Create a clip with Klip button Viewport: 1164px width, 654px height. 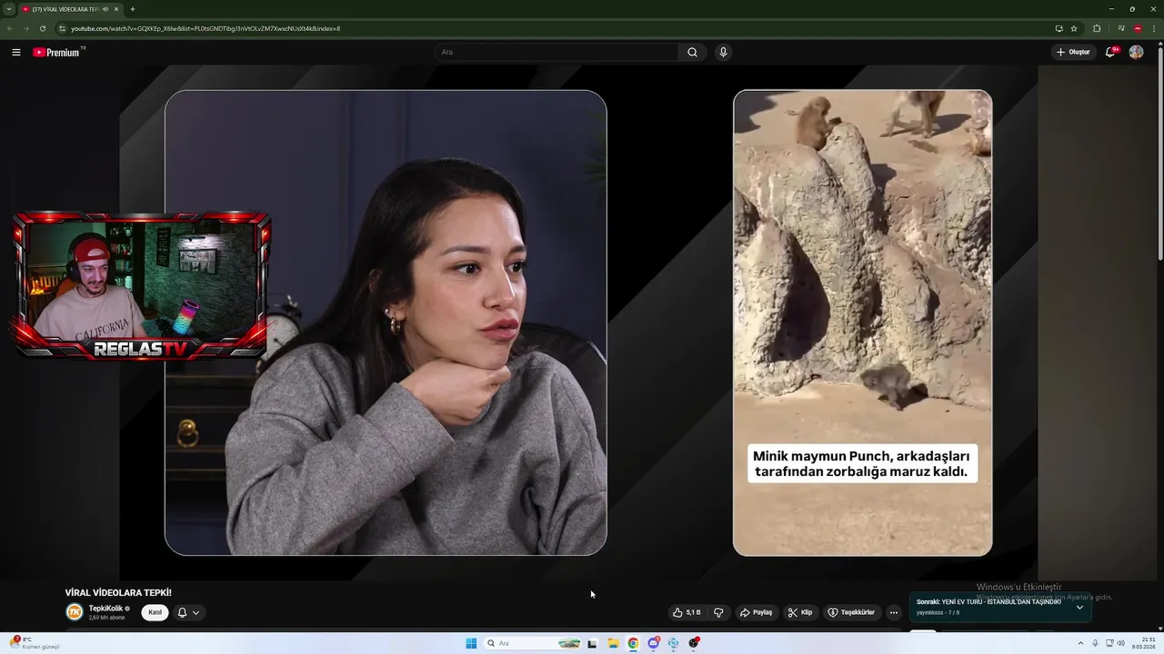(x=800, y=612)
